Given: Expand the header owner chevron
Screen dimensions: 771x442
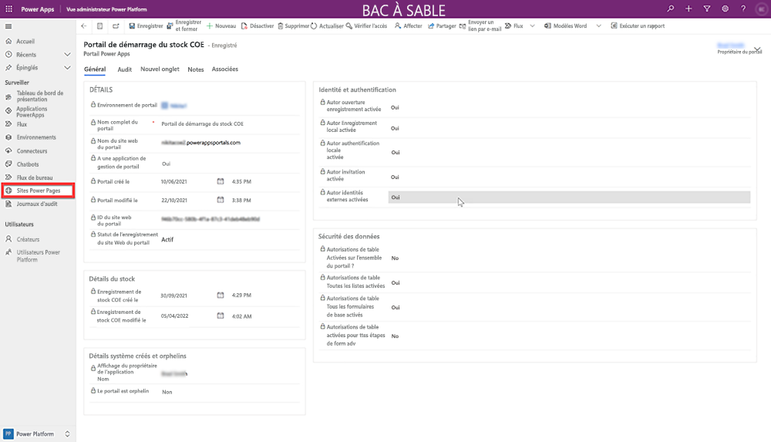Looking at the screenshot, I should pyautogui.click(x=758, y=49).
